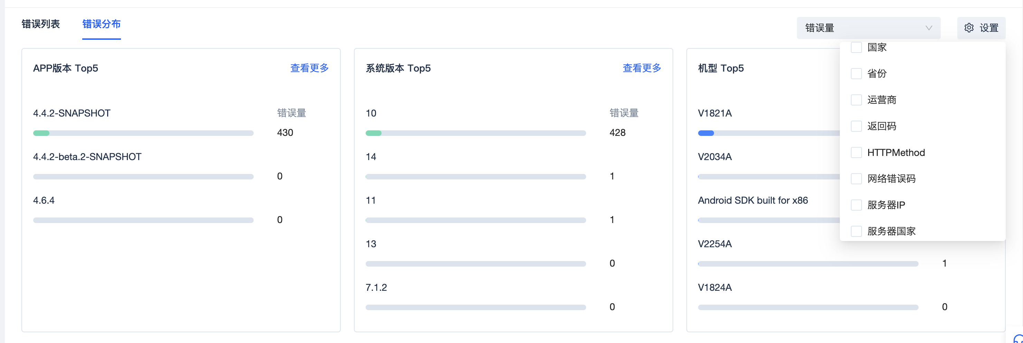Enable the 省份 checkbox
Viewport: 1023px width, 343px height.
point(856,74)
